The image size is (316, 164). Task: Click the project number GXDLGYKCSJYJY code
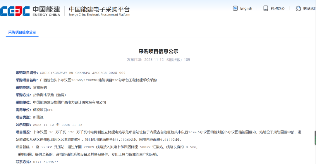83,73
